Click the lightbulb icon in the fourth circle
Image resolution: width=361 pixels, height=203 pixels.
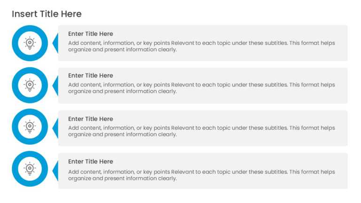pyautogui.click(x=30, y=169)
